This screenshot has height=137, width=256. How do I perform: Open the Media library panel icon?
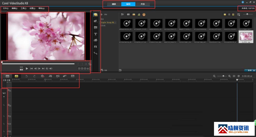point(95,15)
